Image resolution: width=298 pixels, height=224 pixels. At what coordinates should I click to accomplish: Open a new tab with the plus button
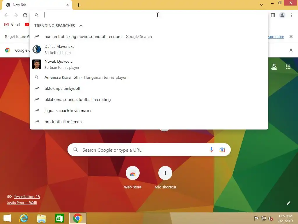pyautogui.click(x=79, y=5)
